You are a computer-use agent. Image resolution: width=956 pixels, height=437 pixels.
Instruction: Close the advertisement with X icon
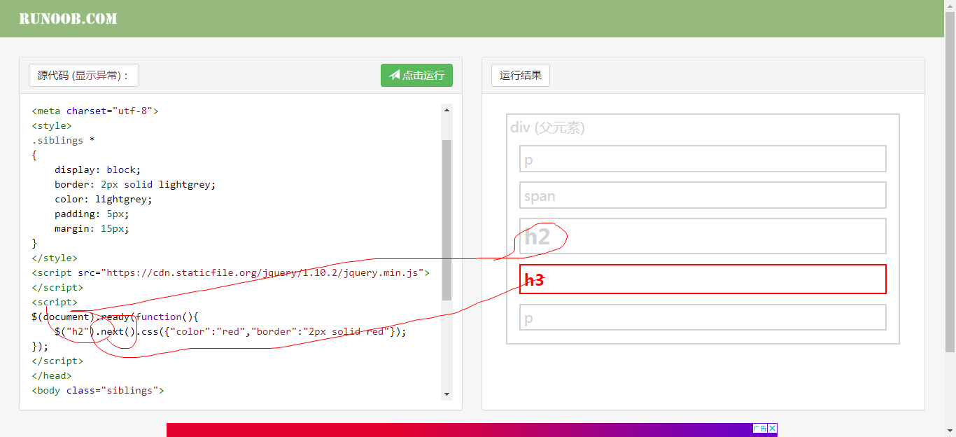click(x=773, y=429)
